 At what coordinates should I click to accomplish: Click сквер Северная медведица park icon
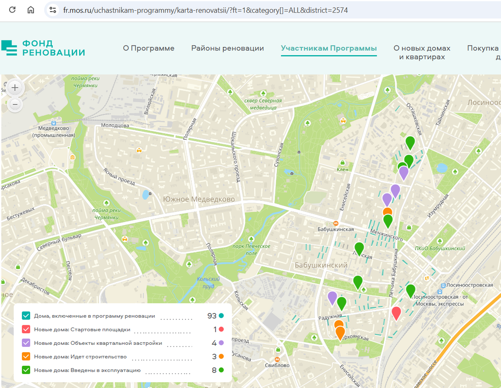point(263,94)
